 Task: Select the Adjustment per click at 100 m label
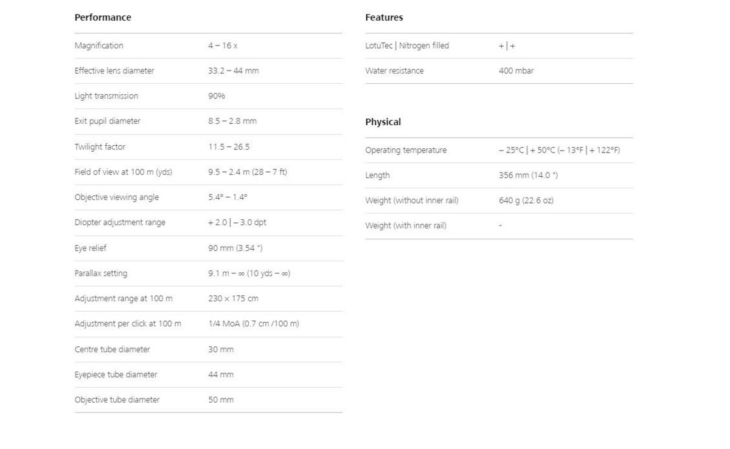click(128, 324)
